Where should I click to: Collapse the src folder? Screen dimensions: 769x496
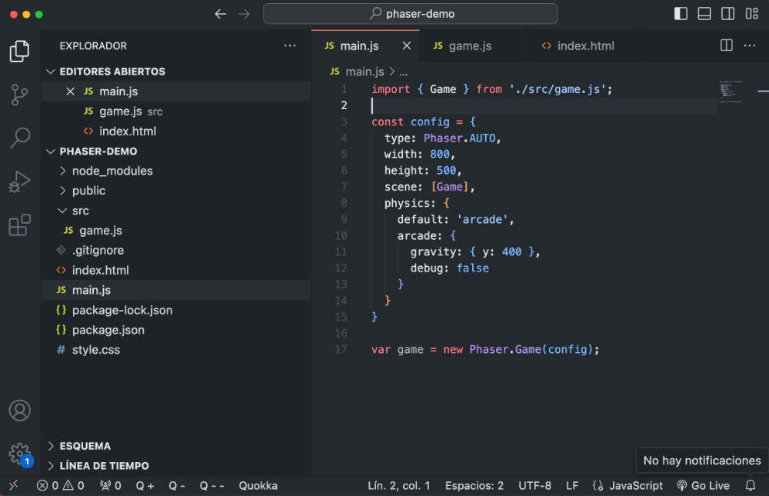tap(80, 211)
